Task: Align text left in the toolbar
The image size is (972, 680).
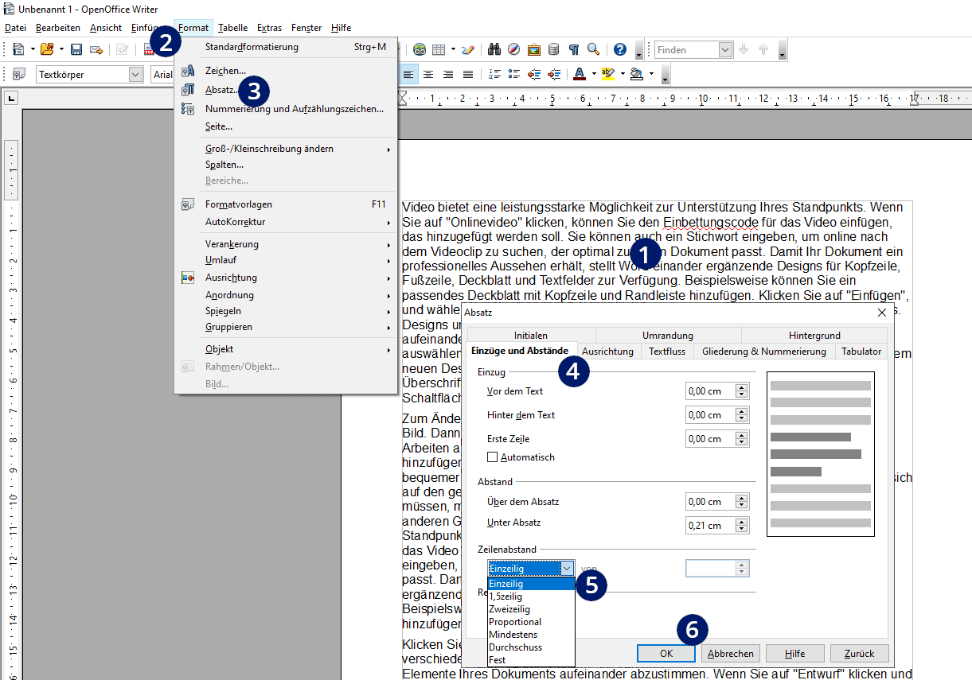Action: click(408, 74)
